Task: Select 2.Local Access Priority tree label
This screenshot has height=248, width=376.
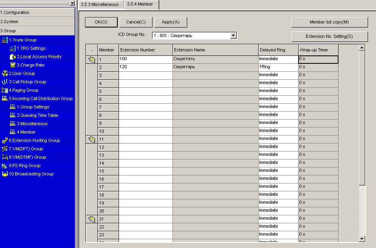Action: click(39, 57)
